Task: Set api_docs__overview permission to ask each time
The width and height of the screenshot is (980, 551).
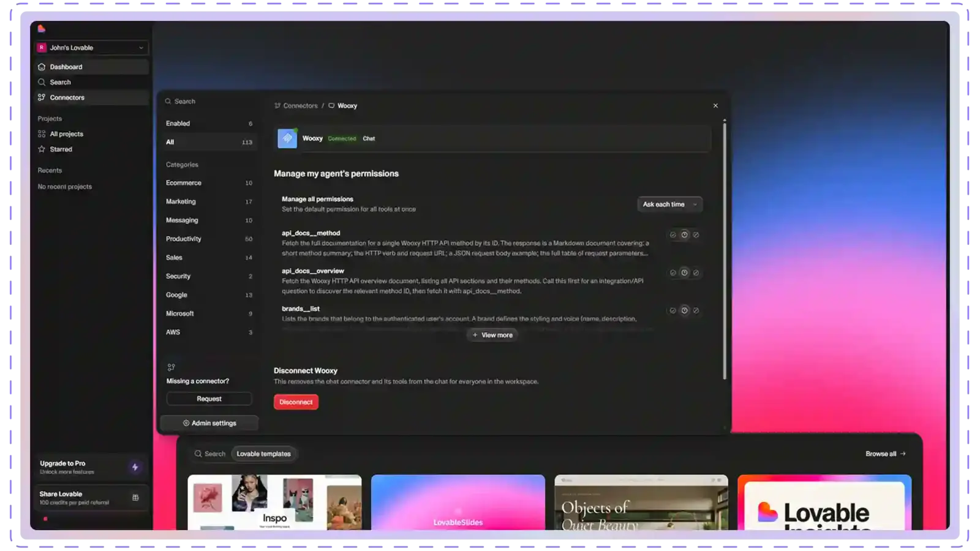Action: (x=685, y=273)
